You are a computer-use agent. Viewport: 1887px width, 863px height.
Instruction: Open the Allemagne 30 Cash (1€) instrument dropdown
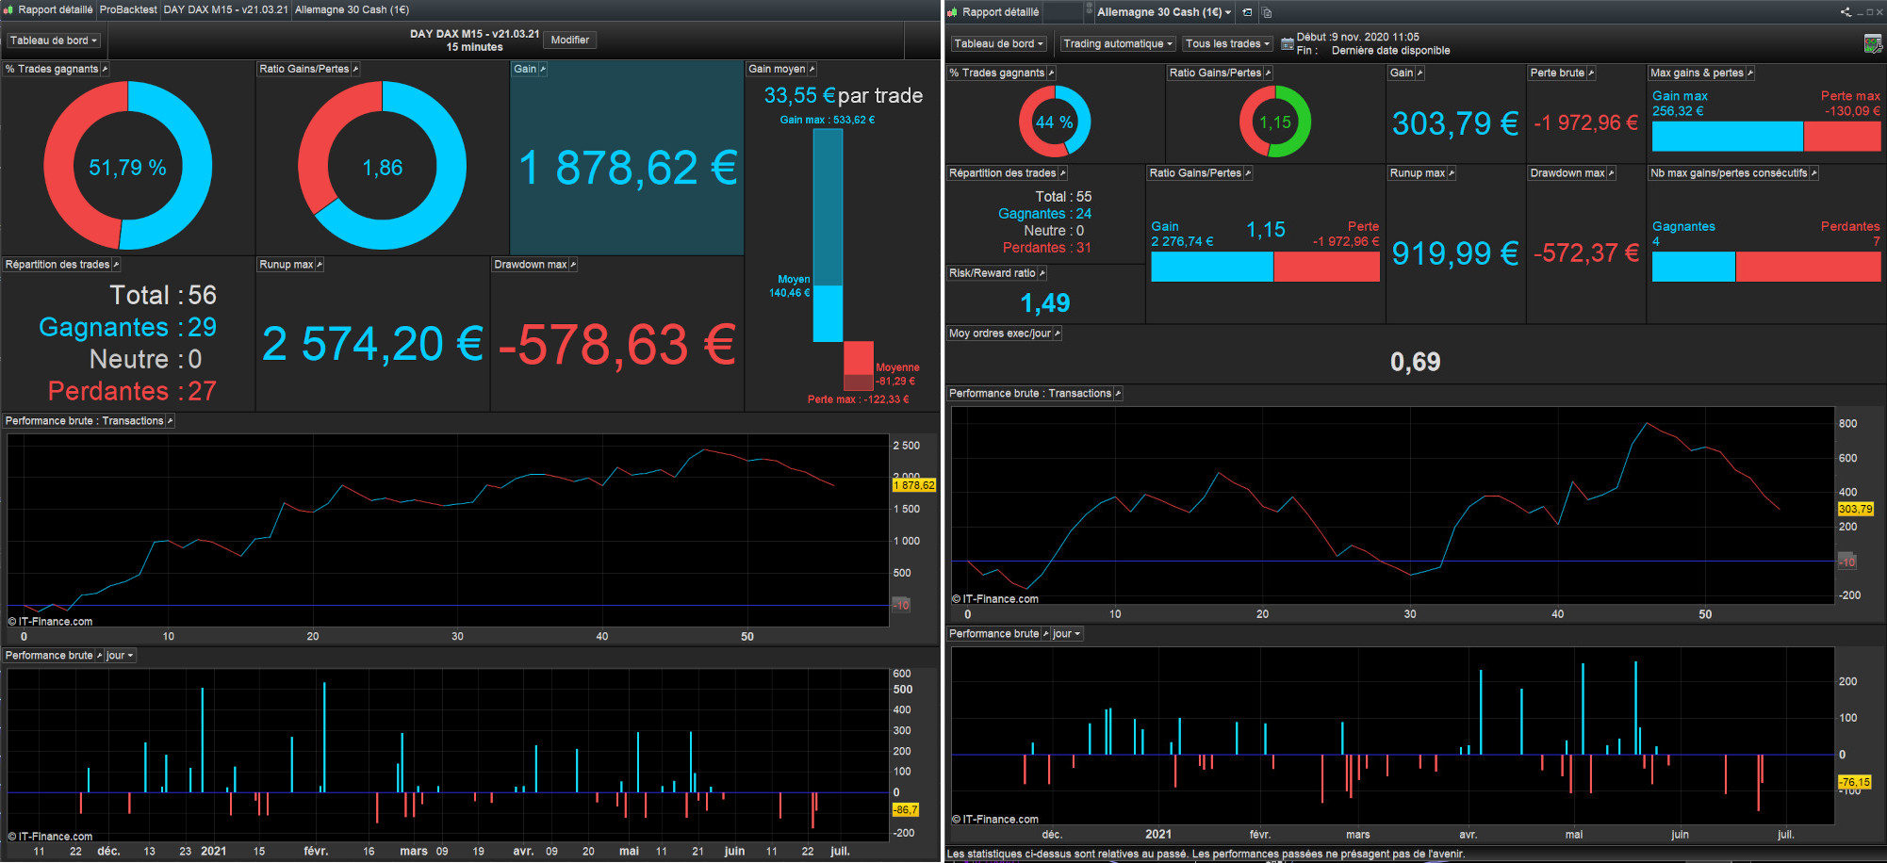(x=1163, y=12)
